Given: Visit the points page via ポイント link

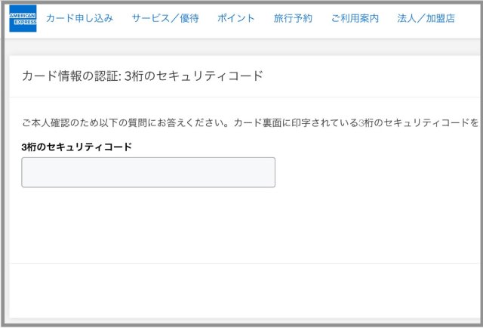Looking at the screenshot, I should click(x=235, y=18).
